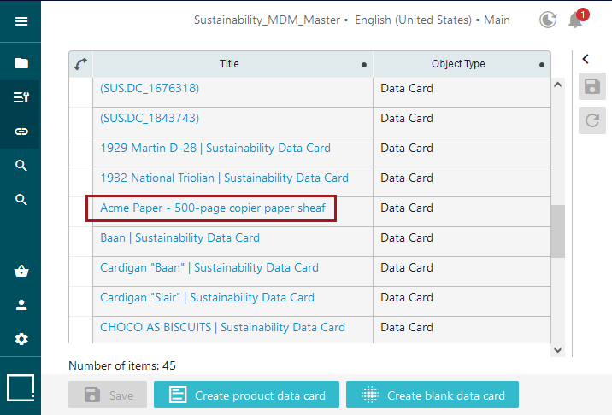Image resolution: width=612 pixels, height=415 pixels.
Task: Click scrollbar up arrow of table
Action: point(558,85)
